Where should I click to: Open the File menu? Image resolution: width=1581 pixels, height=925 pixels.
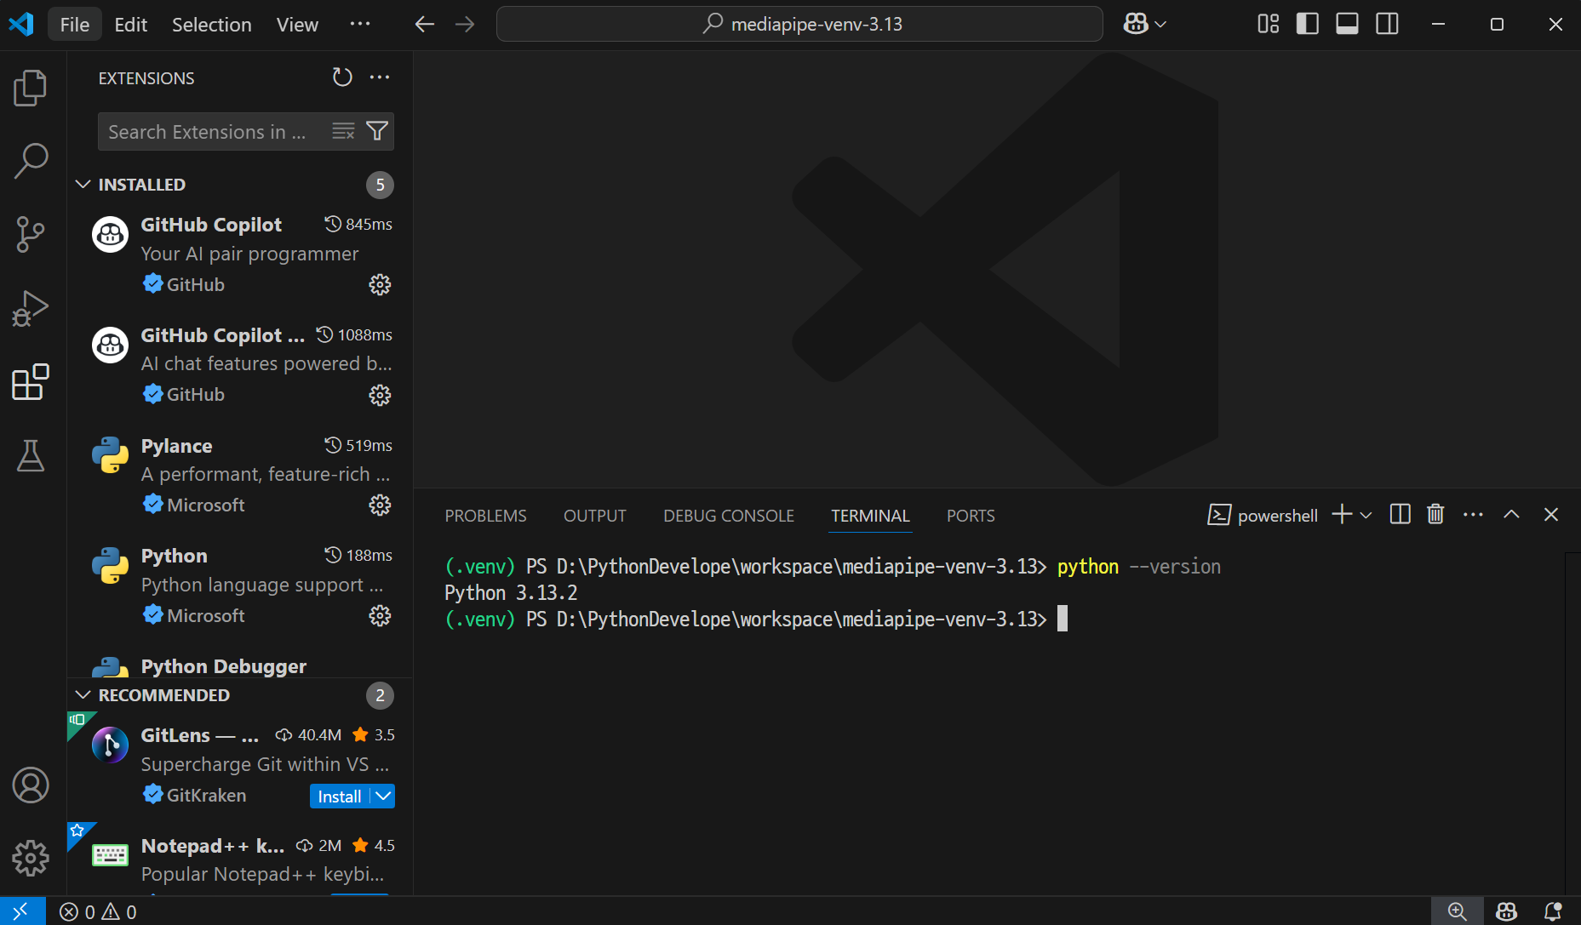click(x=75, y=24)
